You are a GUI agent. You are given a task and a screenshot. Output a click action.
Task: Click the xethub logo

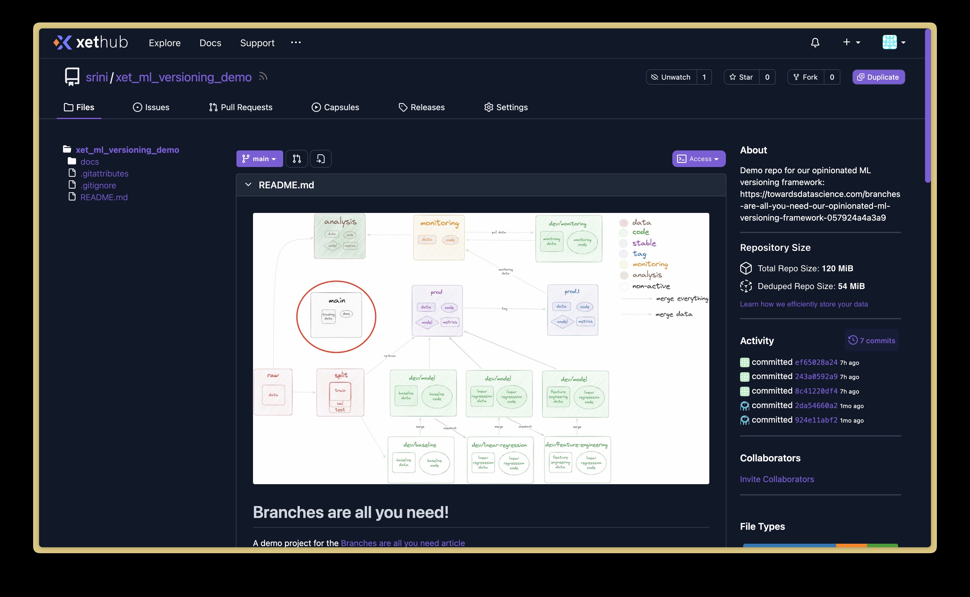[x=91, y=42]
